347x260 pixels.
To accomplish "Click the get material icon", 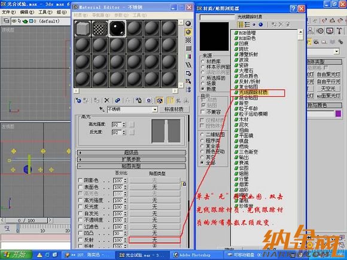I will pos(78,100).
